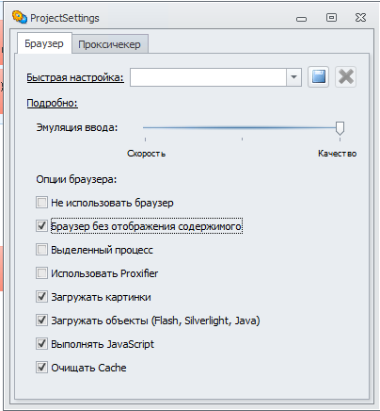Click the delete preset X icon
Image resolution: width=380 pixels, height=411 pixels.
click(x=346, y=77)
